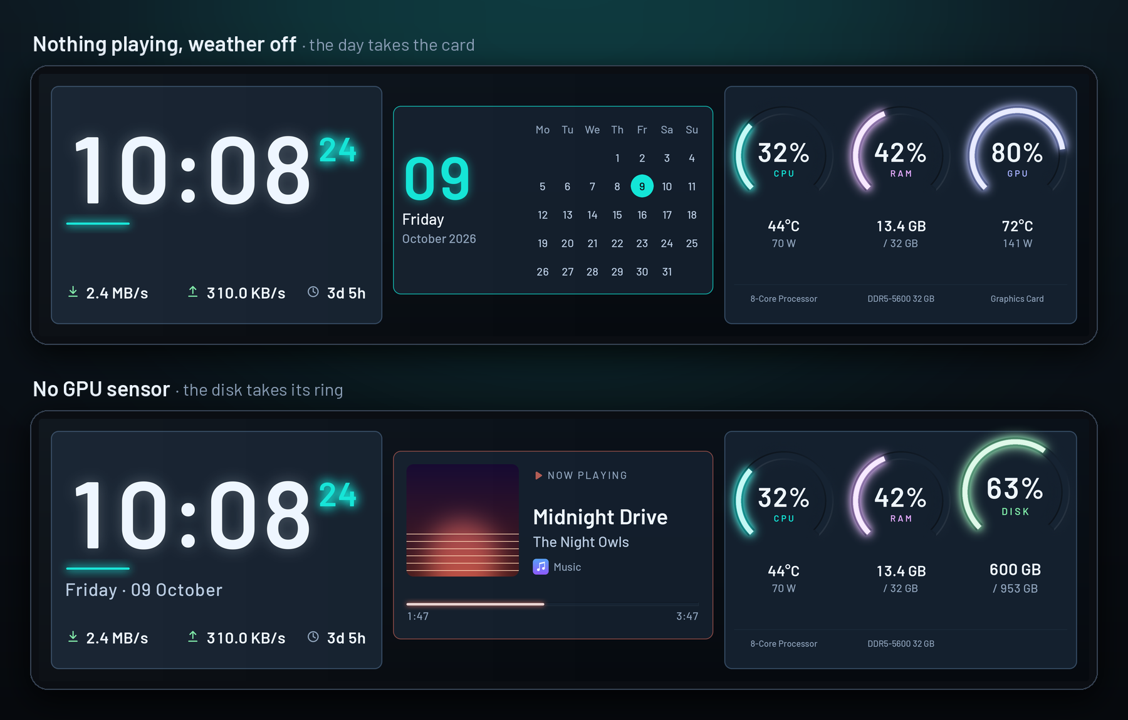This screenshot has height=720, width=1128.
Task: Click the Midnight Drive album artwork
Action: point(462,520)
